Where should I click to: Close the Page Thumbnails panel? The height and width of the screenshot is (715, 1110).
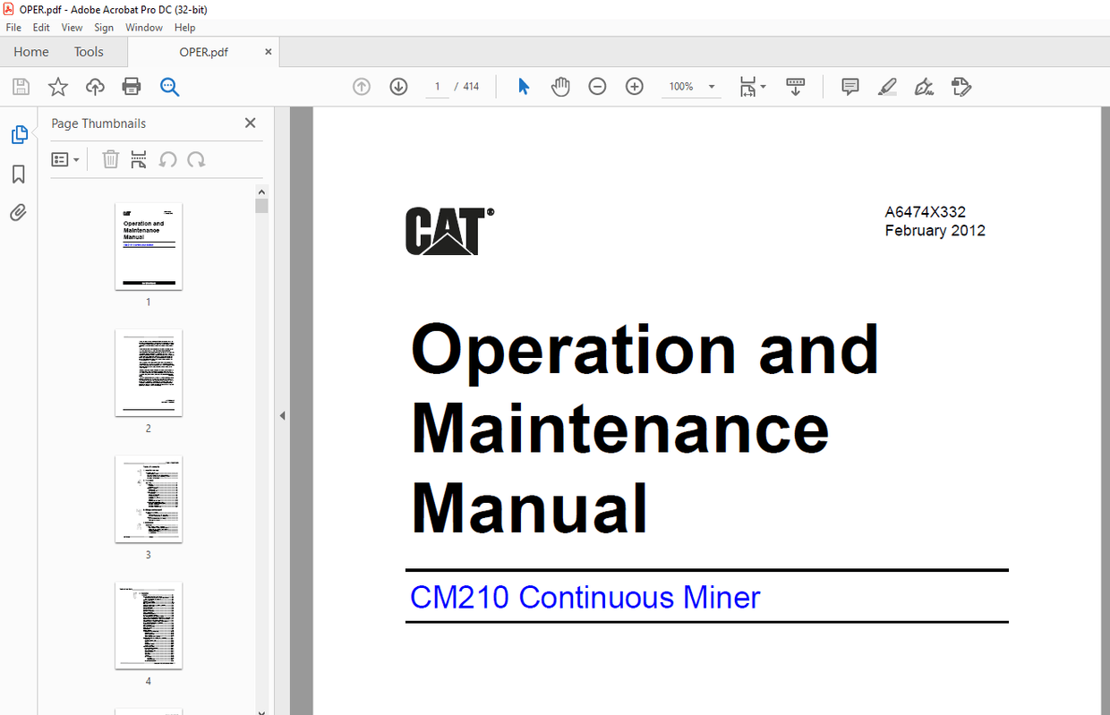click(250, 123)
